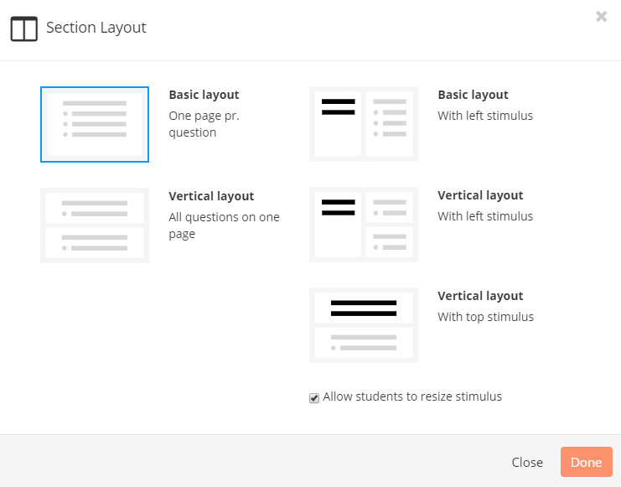The image size is (621, 487).
Task: Toggle Allow students to resize stimulus checkbox
Action: tap(314, 398)
